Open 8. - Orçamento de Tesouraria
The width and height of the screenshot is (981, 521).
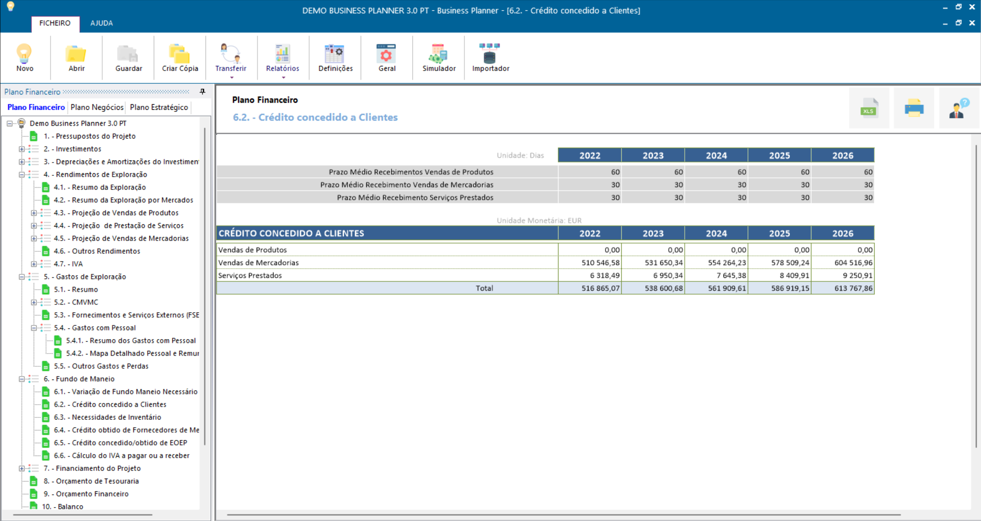coord(91,481)
